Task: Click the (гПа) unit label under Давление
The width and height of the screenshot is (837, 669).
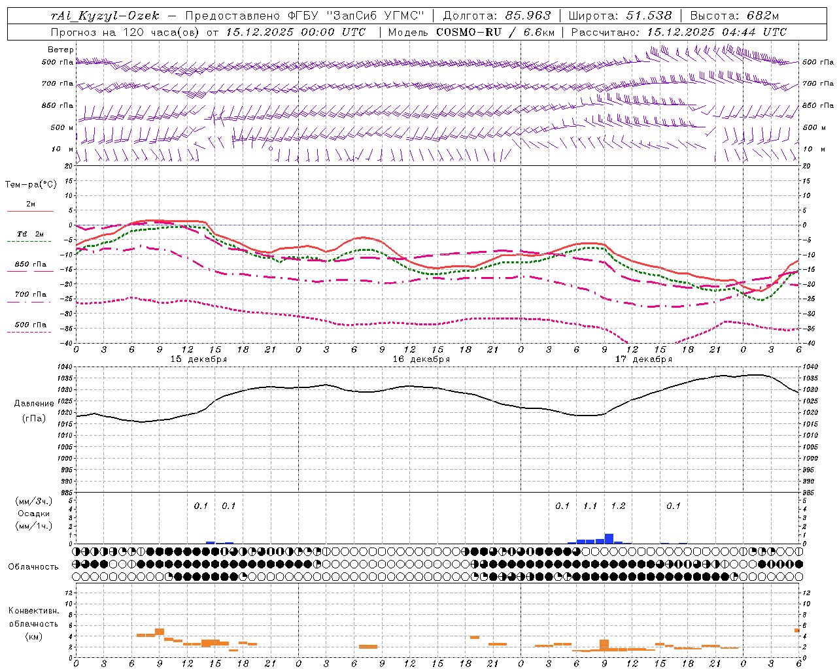Action: coord(33,418)
